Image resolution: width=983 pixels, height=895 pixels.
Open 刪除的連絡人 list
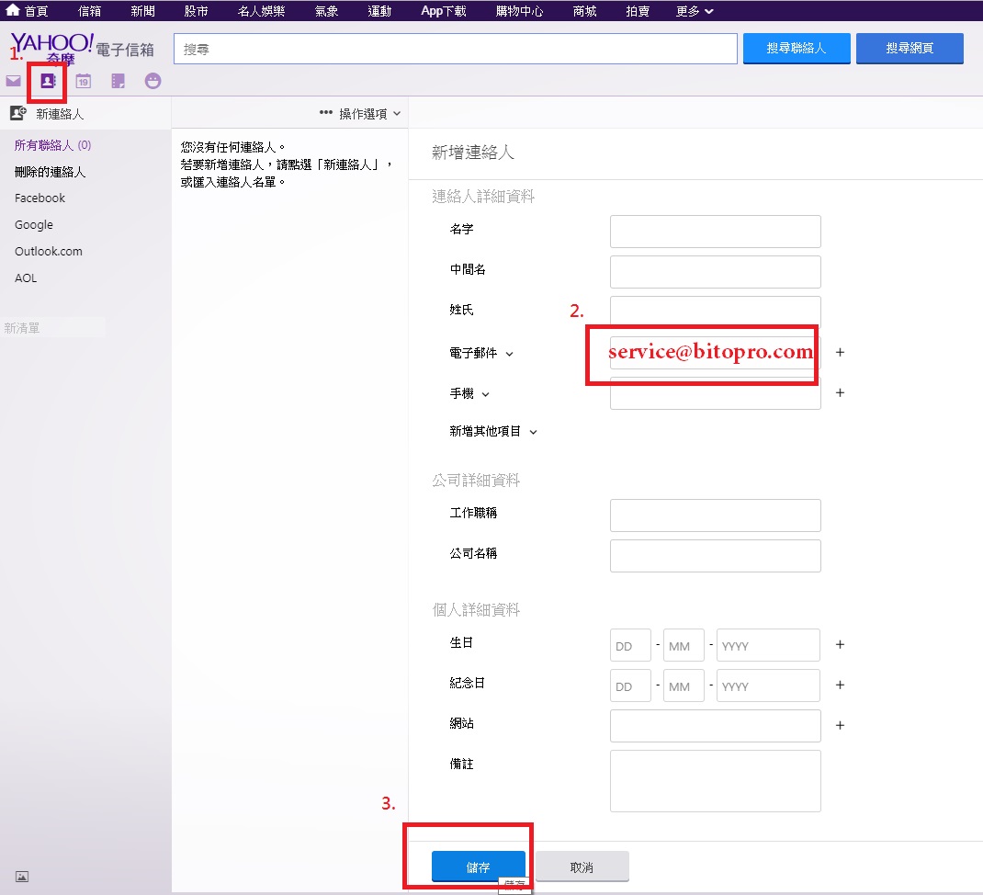(x=51, y=172)
